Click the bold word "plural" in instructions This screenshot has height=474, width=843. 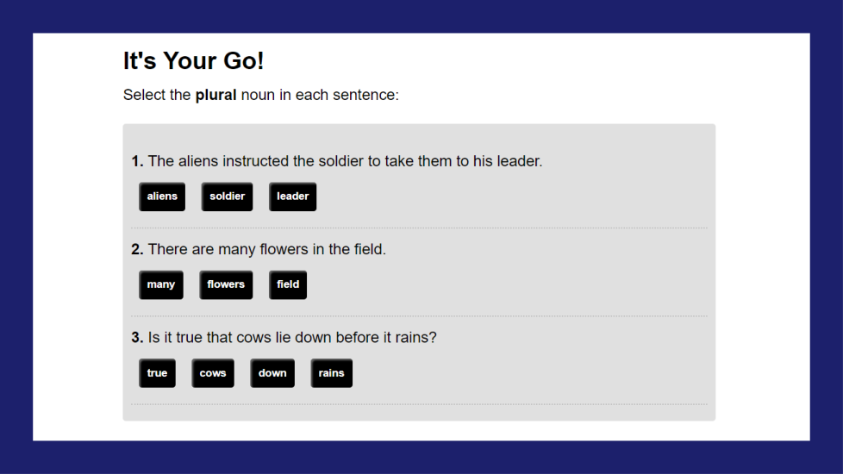(215, 95)
